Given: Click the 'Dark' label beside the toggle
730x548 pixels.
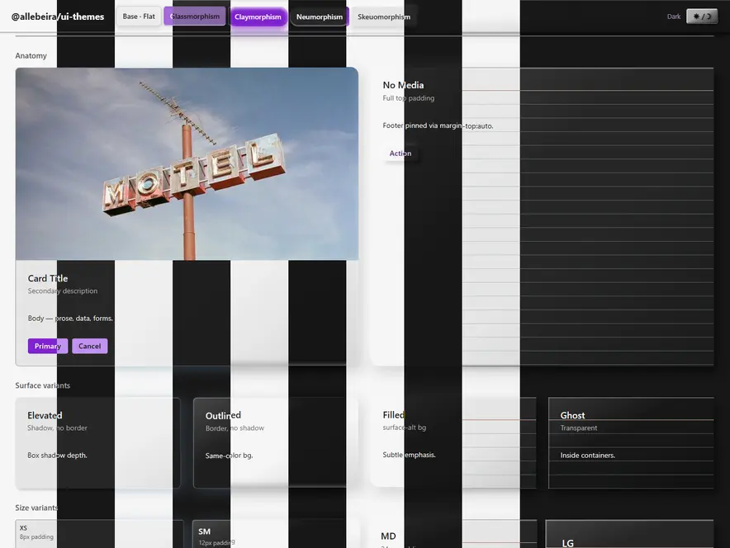Looking at the screenshot, I should (x=674, y=17).
